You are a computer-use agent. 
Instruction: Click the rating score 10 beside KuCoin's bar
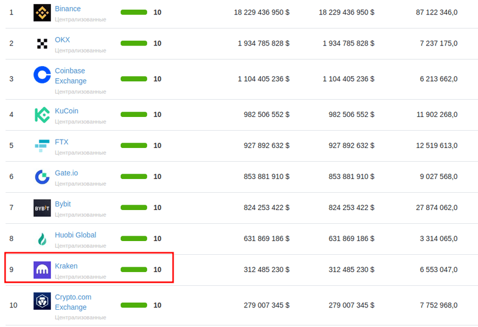[157, 115]
